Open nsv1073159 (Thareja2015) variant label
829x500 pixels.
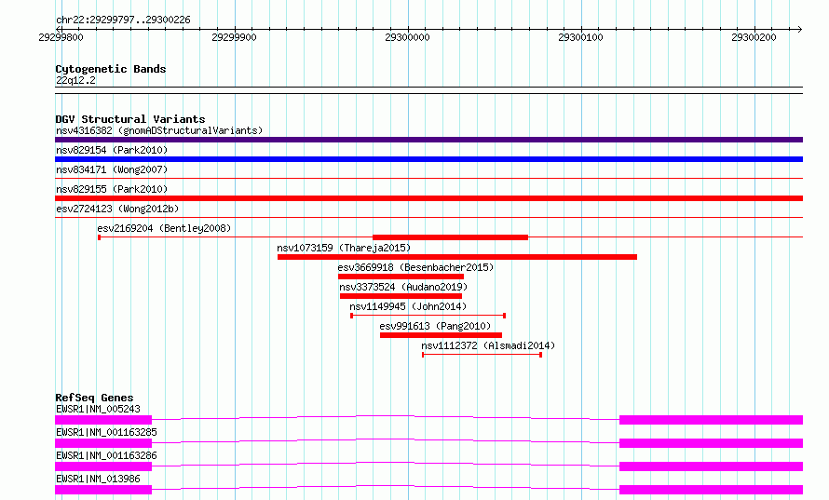pos(344,248)
